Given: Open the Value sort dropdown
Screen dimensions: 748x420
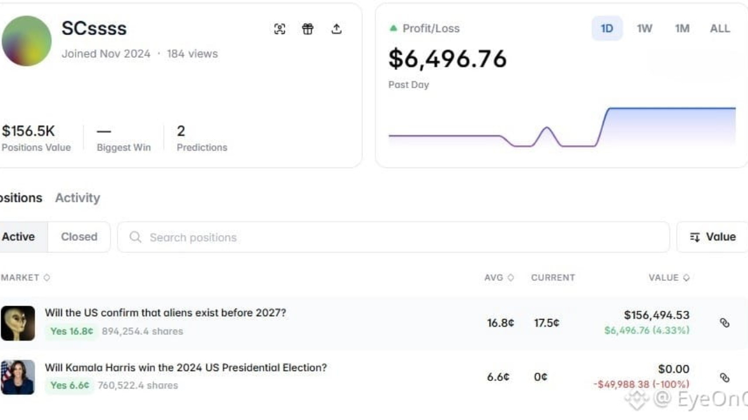Looking at the screenshot, I should click(x=712, y=237).
